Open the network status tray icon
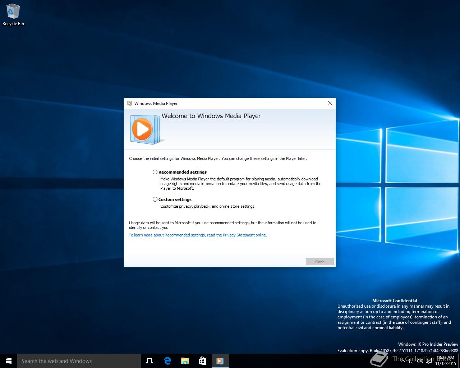This screenshot has height=368, width=460. point(411,361)
